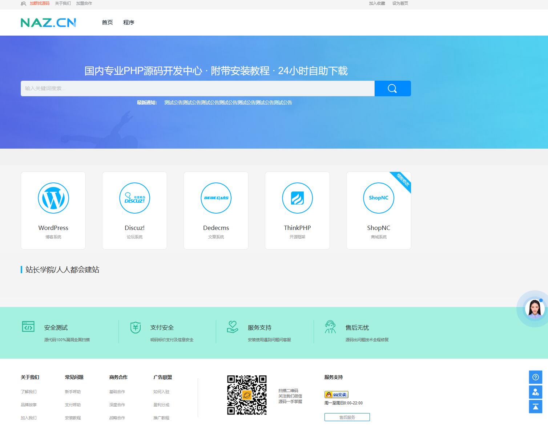Click 加入收藏 in the top bar
548x432 pixels.
coord(377,3)
